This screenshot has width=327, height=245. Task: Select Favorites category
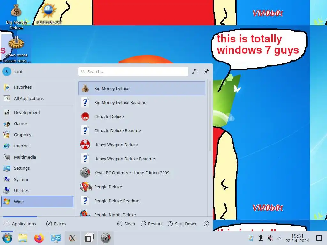37,87
